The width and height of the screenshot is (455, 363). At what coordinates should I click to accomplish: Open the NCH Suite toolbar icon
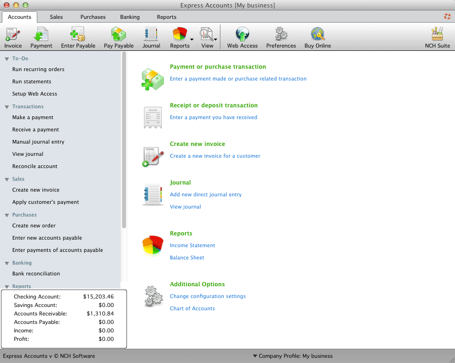click(437, 37)
